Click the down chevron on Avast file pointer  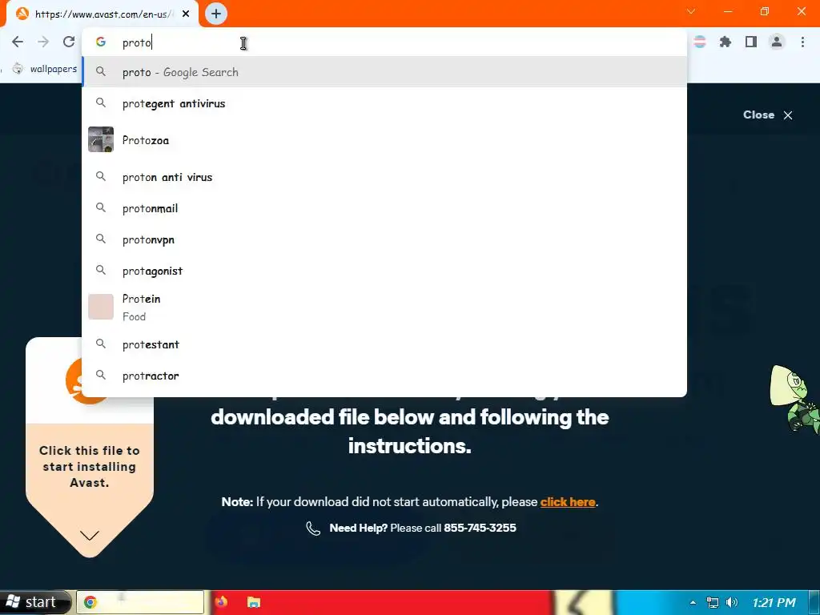coord(90,535)
